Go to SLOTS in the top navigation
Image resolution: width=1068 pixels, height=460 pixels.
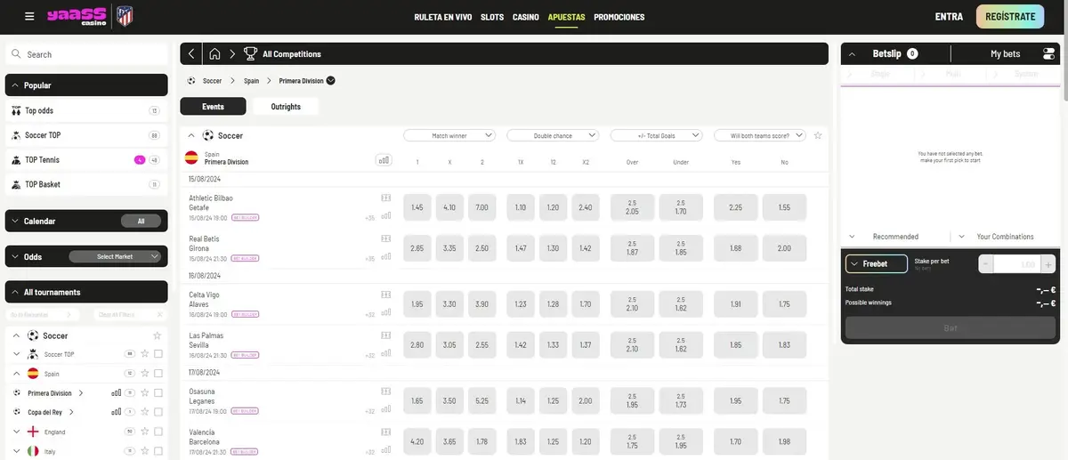[491, 17]
